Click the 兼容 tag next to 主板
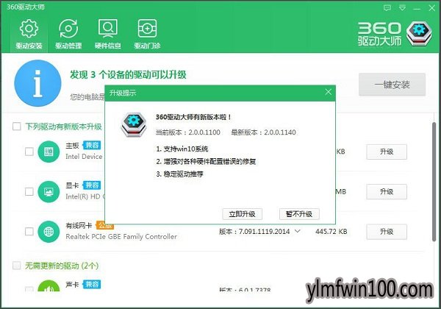The height and width of the screenshot is (309, 441). tap(92, 145)
